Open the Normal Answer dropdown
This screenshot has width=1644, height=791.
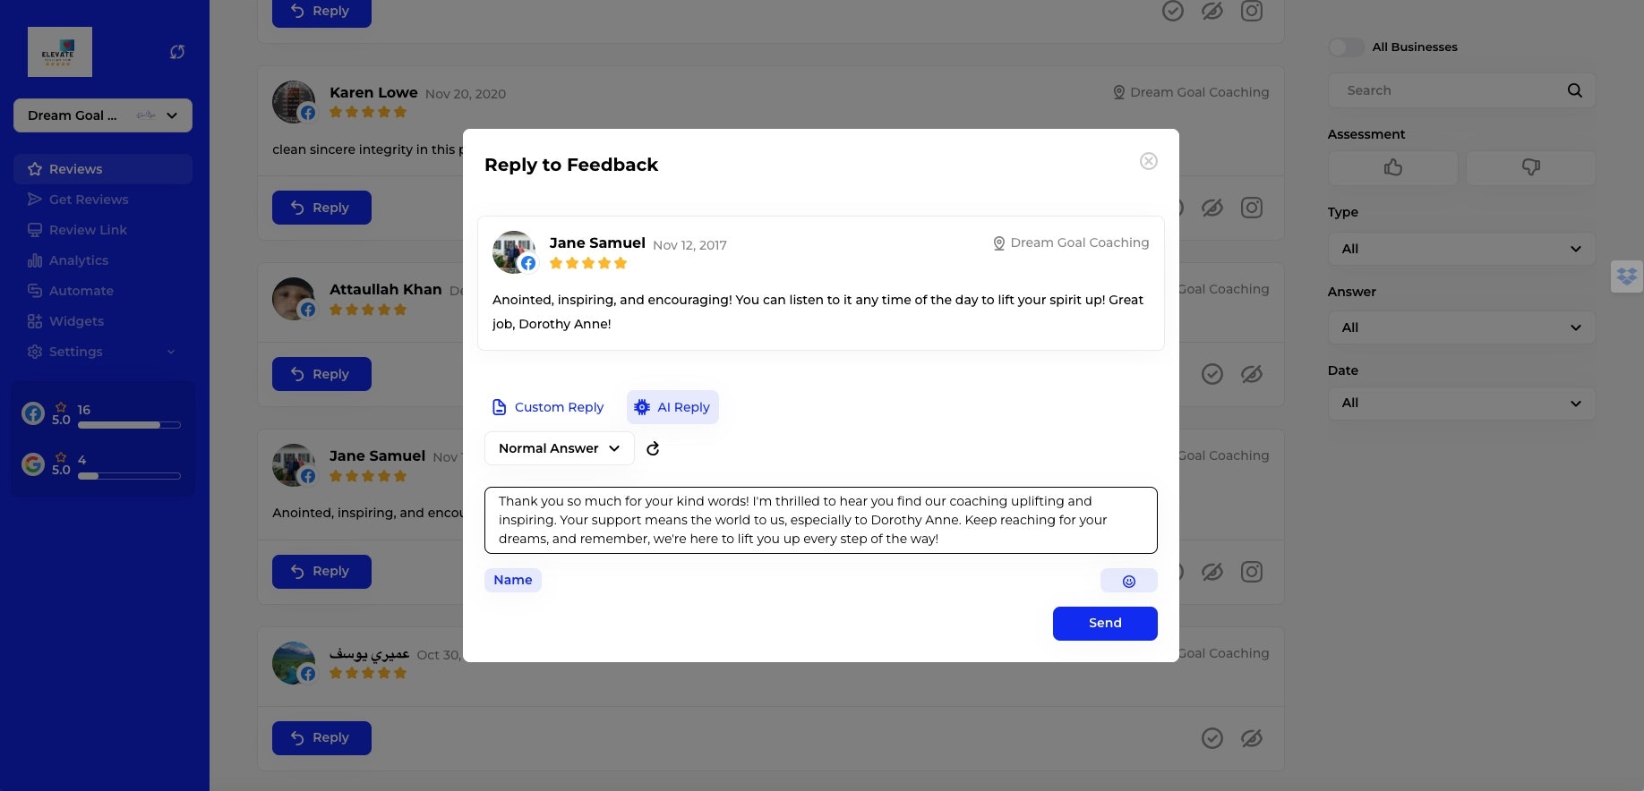coord(559,448)
